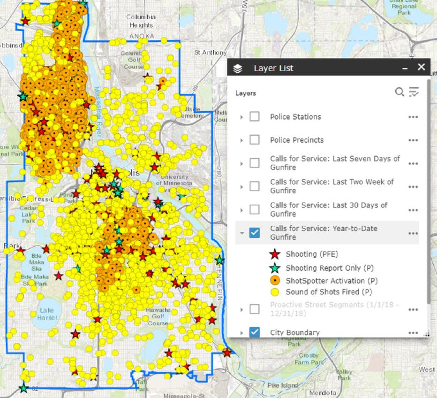Click the Shooting Report Only teal star icon

coord(275,268)
